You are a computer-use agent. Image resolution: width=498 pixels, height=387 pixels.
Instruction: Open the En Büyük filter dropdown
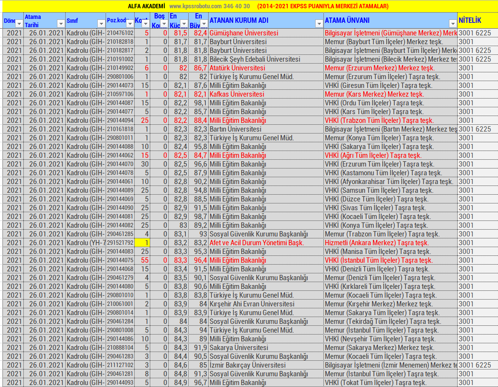pos(204,24)
